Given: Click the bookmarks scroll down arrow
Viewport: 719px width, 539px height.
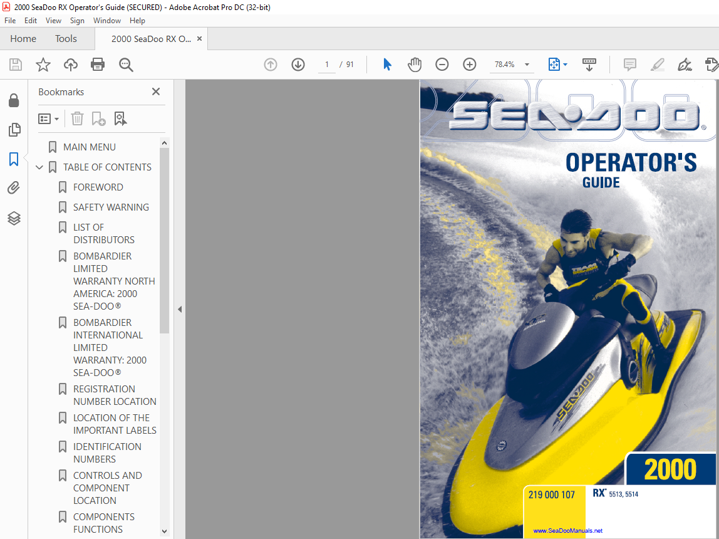Looking at the screenshot, I should click(x=165, y=531).
